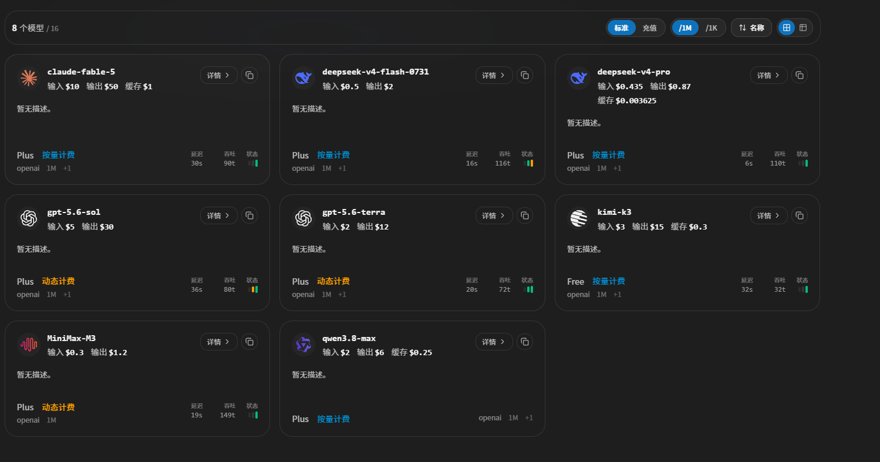Copy the qwen3.8-max model name
Viewport: 880px width, 462px height.
click(x=525, y=342)
